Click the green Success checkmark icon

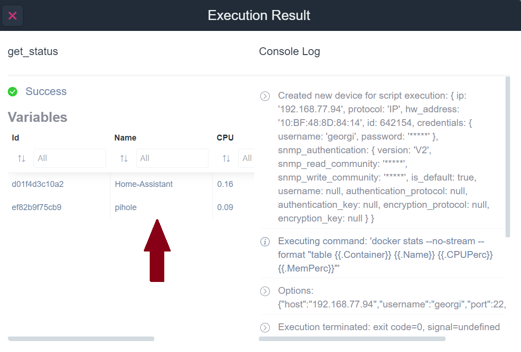12,91
